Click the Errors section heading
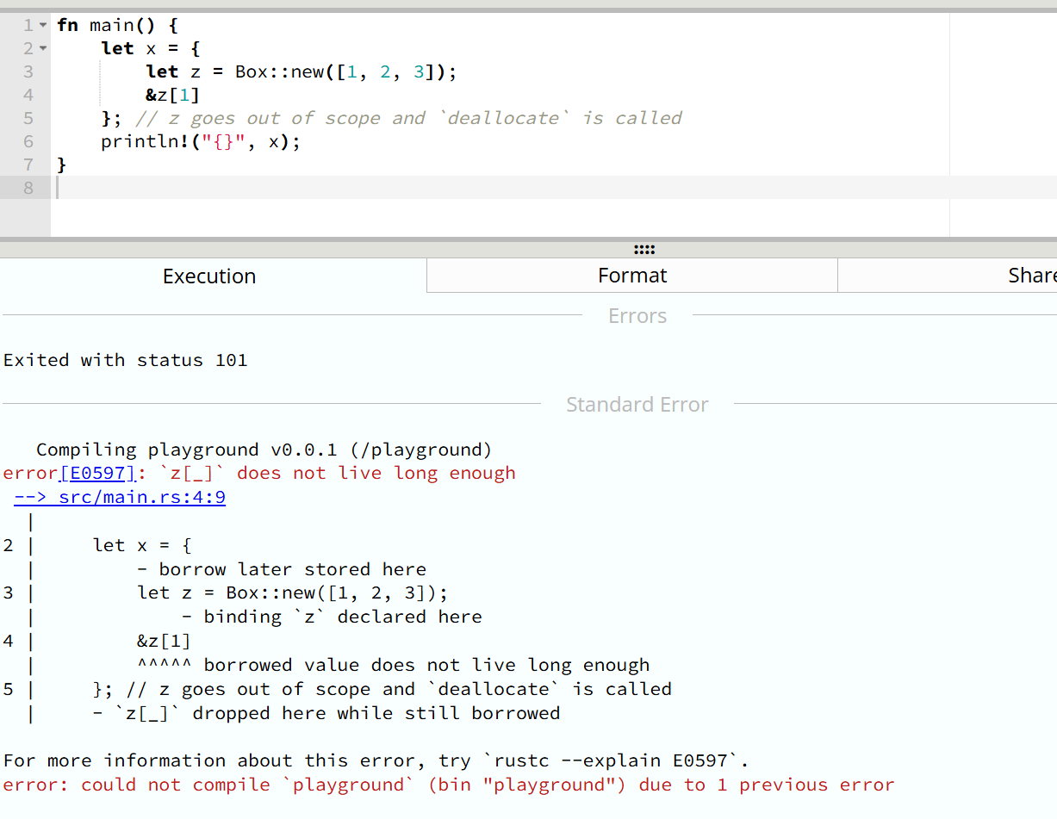 click(x=637, y=316)
